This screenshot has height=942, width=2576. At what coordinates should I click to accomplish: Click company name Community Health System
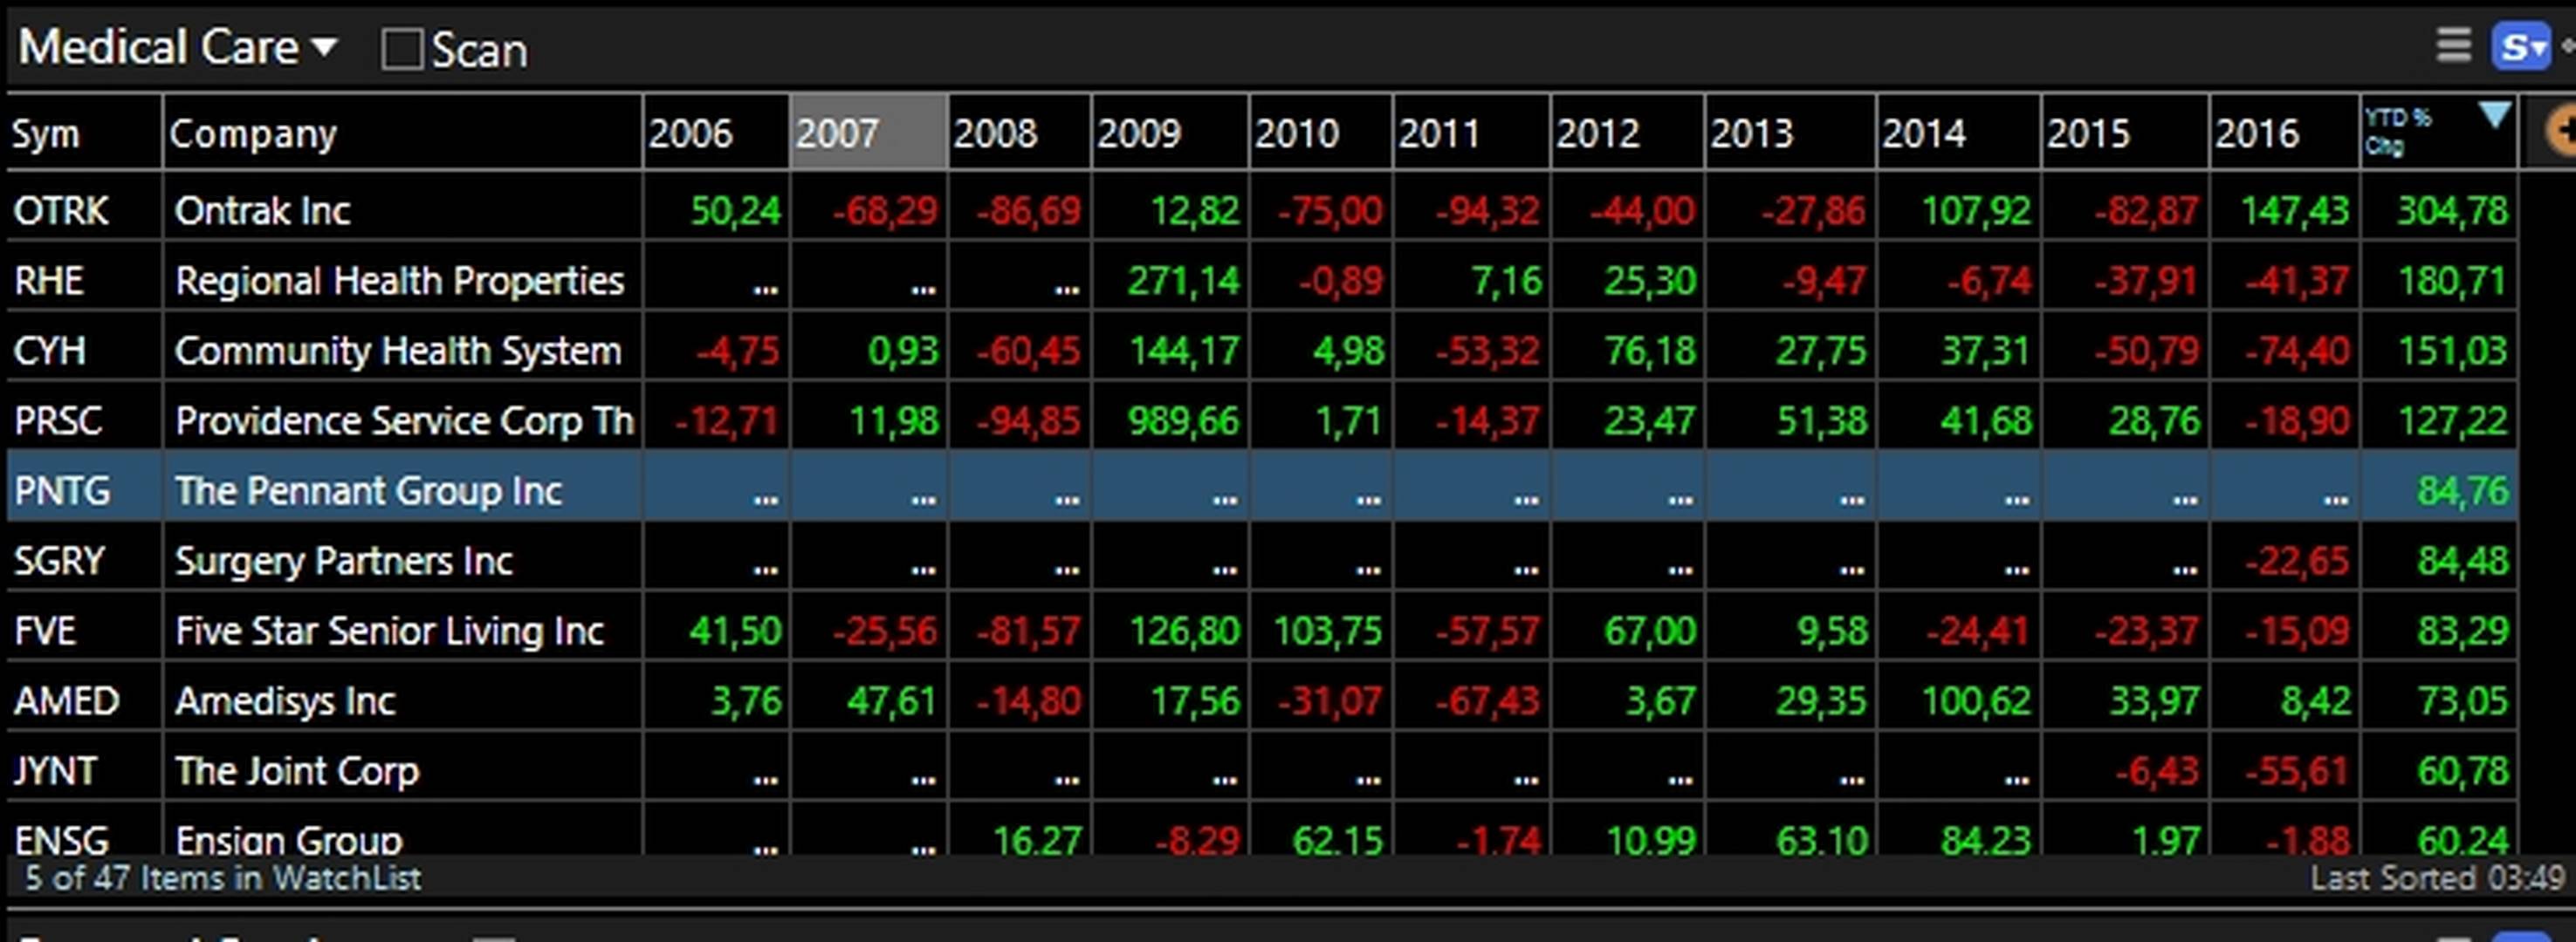(398, 351)
